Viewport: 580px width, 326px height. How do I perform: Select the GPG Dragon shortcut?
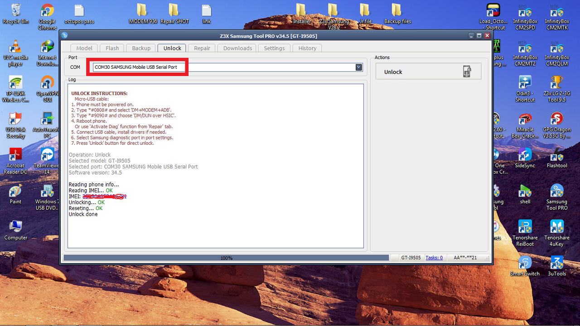coord(557,125)
